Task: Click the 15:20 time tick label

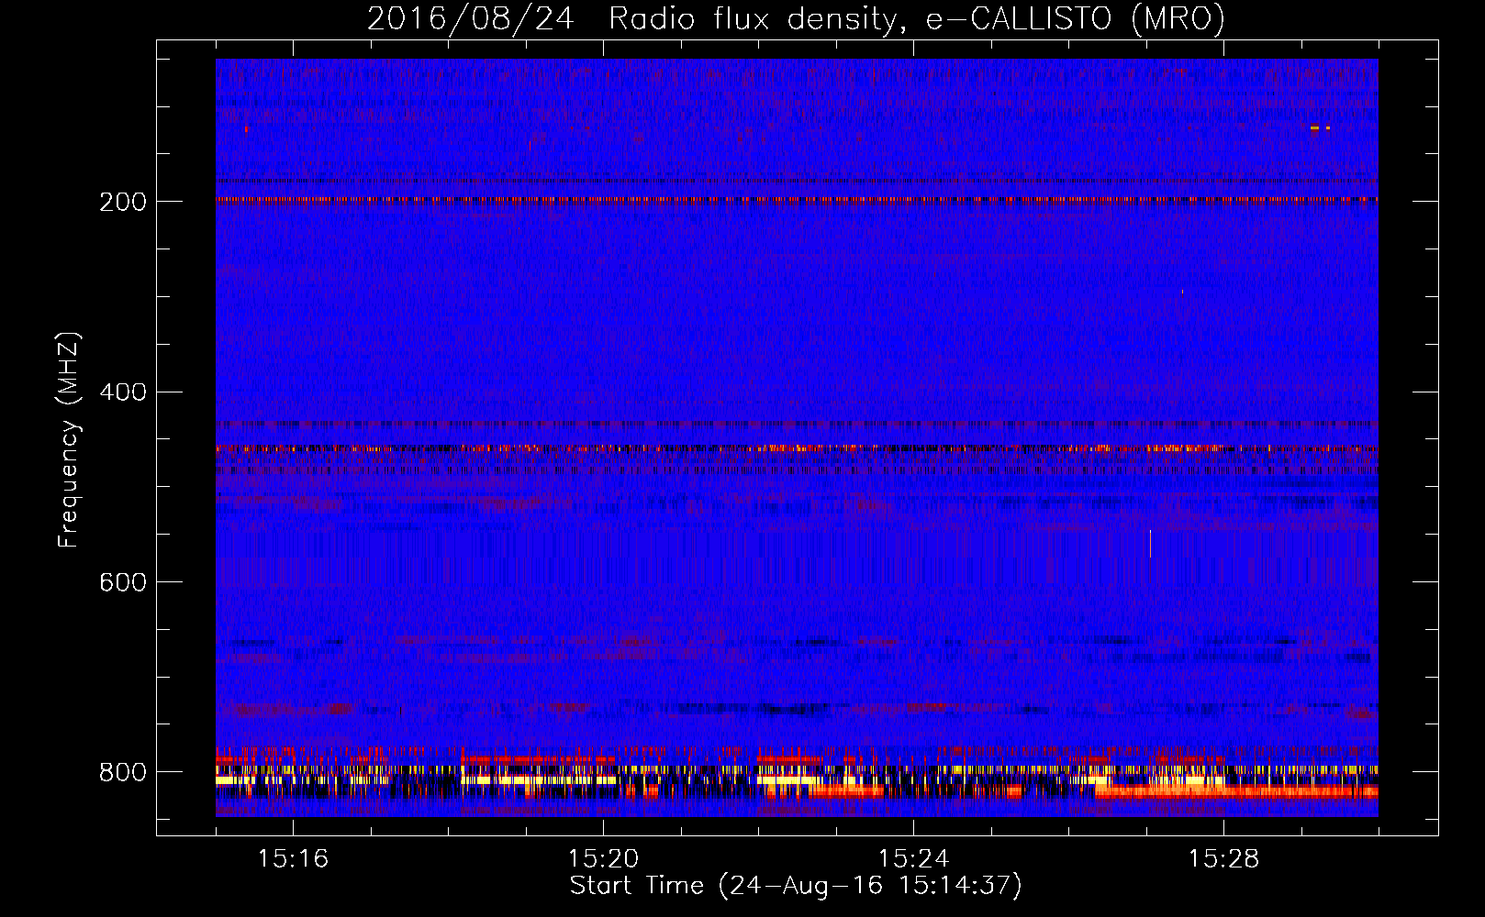Action: click(603, 858)
